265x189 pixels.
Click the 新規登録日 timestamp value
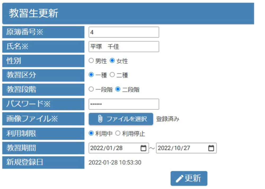[115, 162]
